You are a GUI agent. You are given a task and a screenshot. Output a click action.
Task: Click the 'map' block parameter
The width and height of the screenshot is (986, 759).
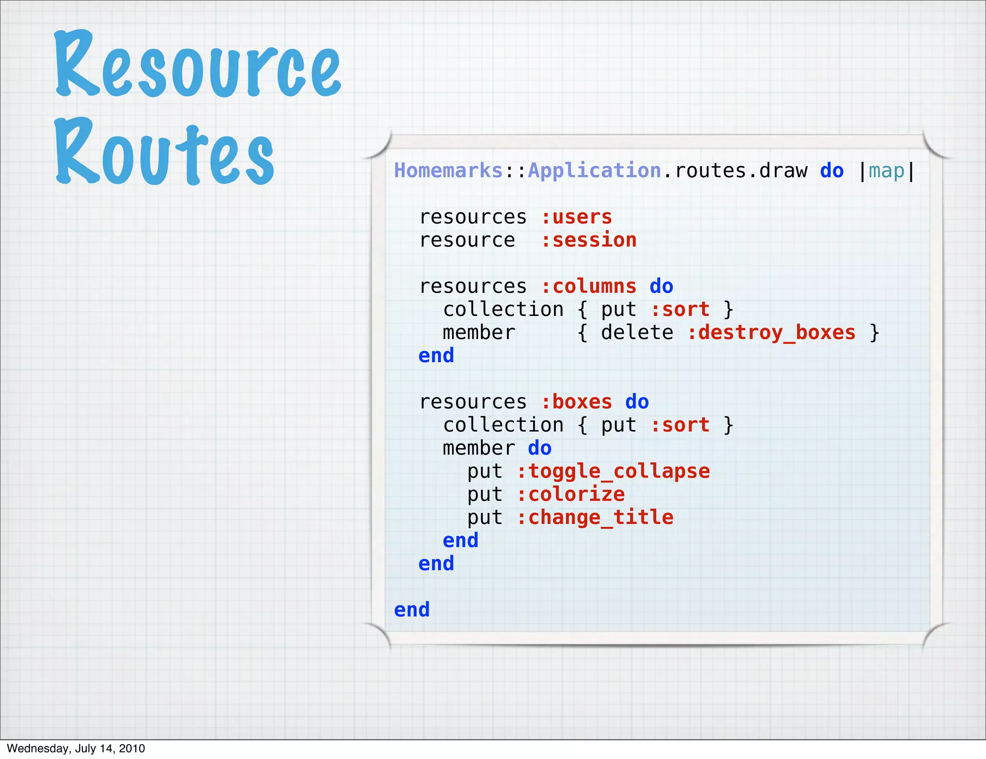886,171
